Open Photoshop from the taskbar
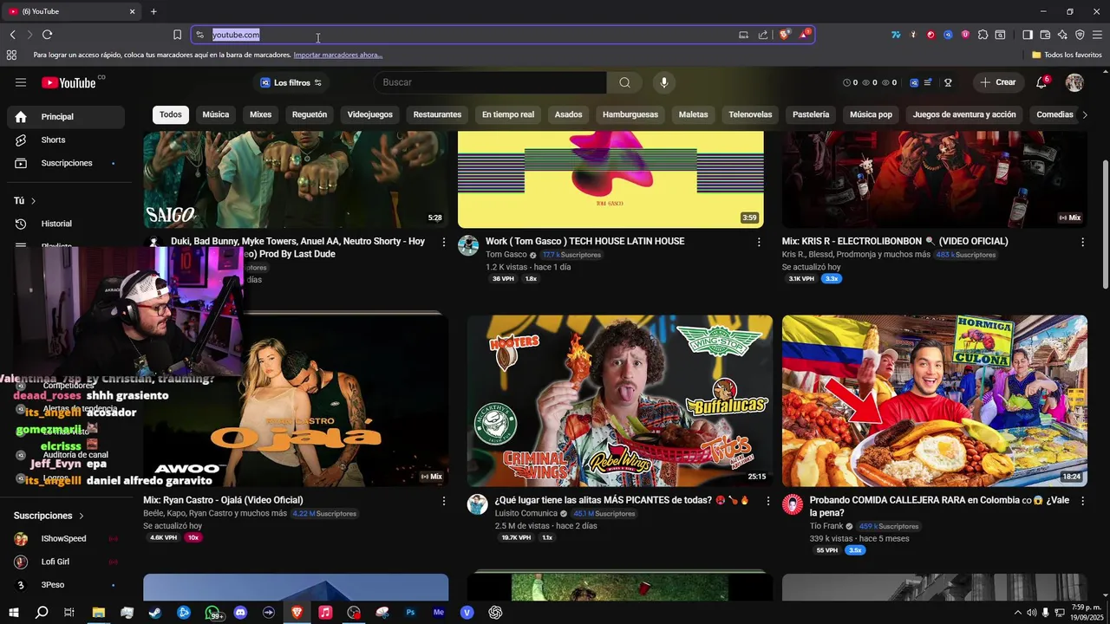This screenshot has height=624, width=1110. [x=410, y=612]
